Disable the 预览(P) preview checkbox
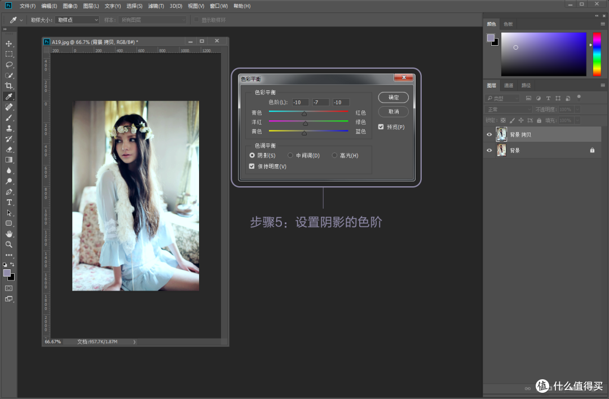Screen dimensions: 609x399 (382, 126)
